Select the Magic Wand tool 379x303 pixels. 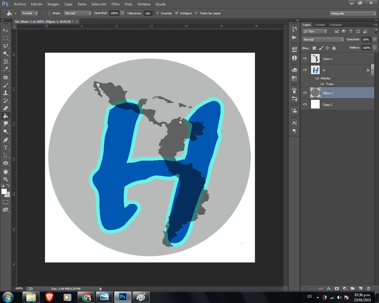pos(6,54)
